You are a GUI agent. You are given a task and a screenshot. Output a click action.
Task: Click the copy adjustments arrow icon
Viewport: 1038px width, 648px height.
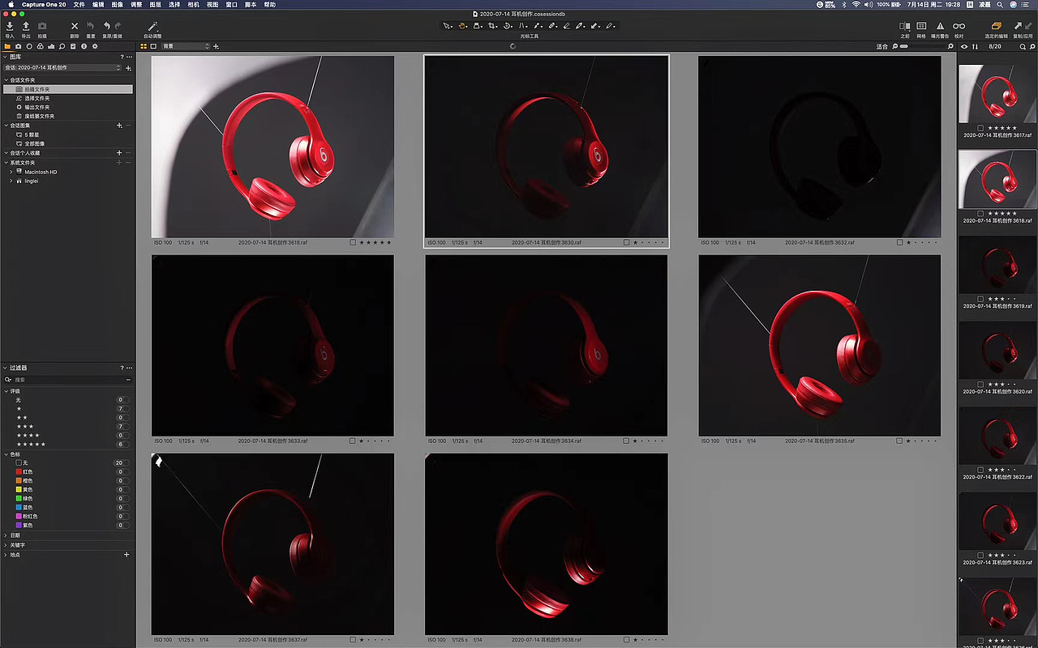pos(1018,27)
